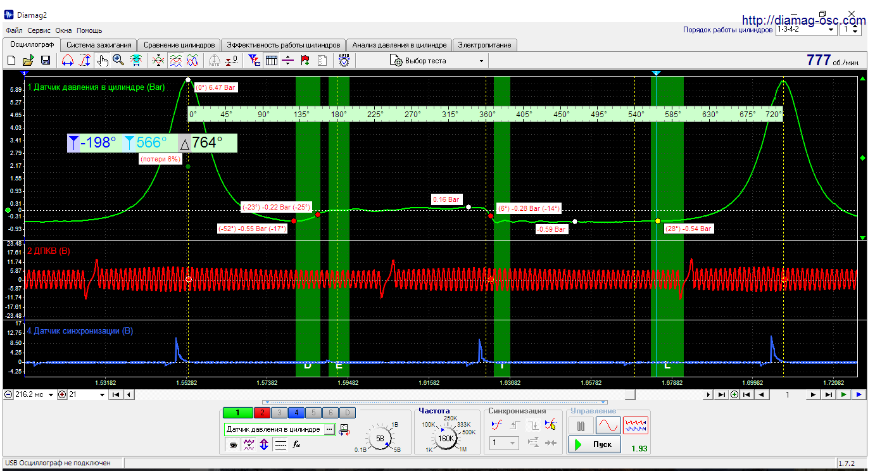Click the cyan fit-waveform toolbar icon

click(x=135, y=61)
